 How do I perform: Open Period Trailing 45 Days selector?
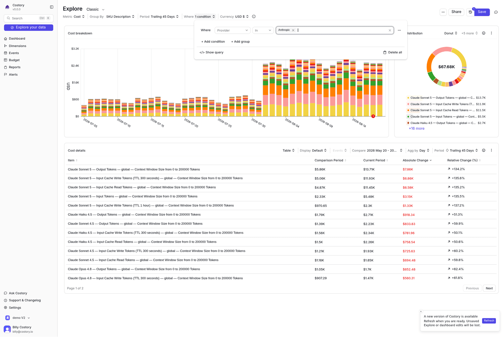165,16
